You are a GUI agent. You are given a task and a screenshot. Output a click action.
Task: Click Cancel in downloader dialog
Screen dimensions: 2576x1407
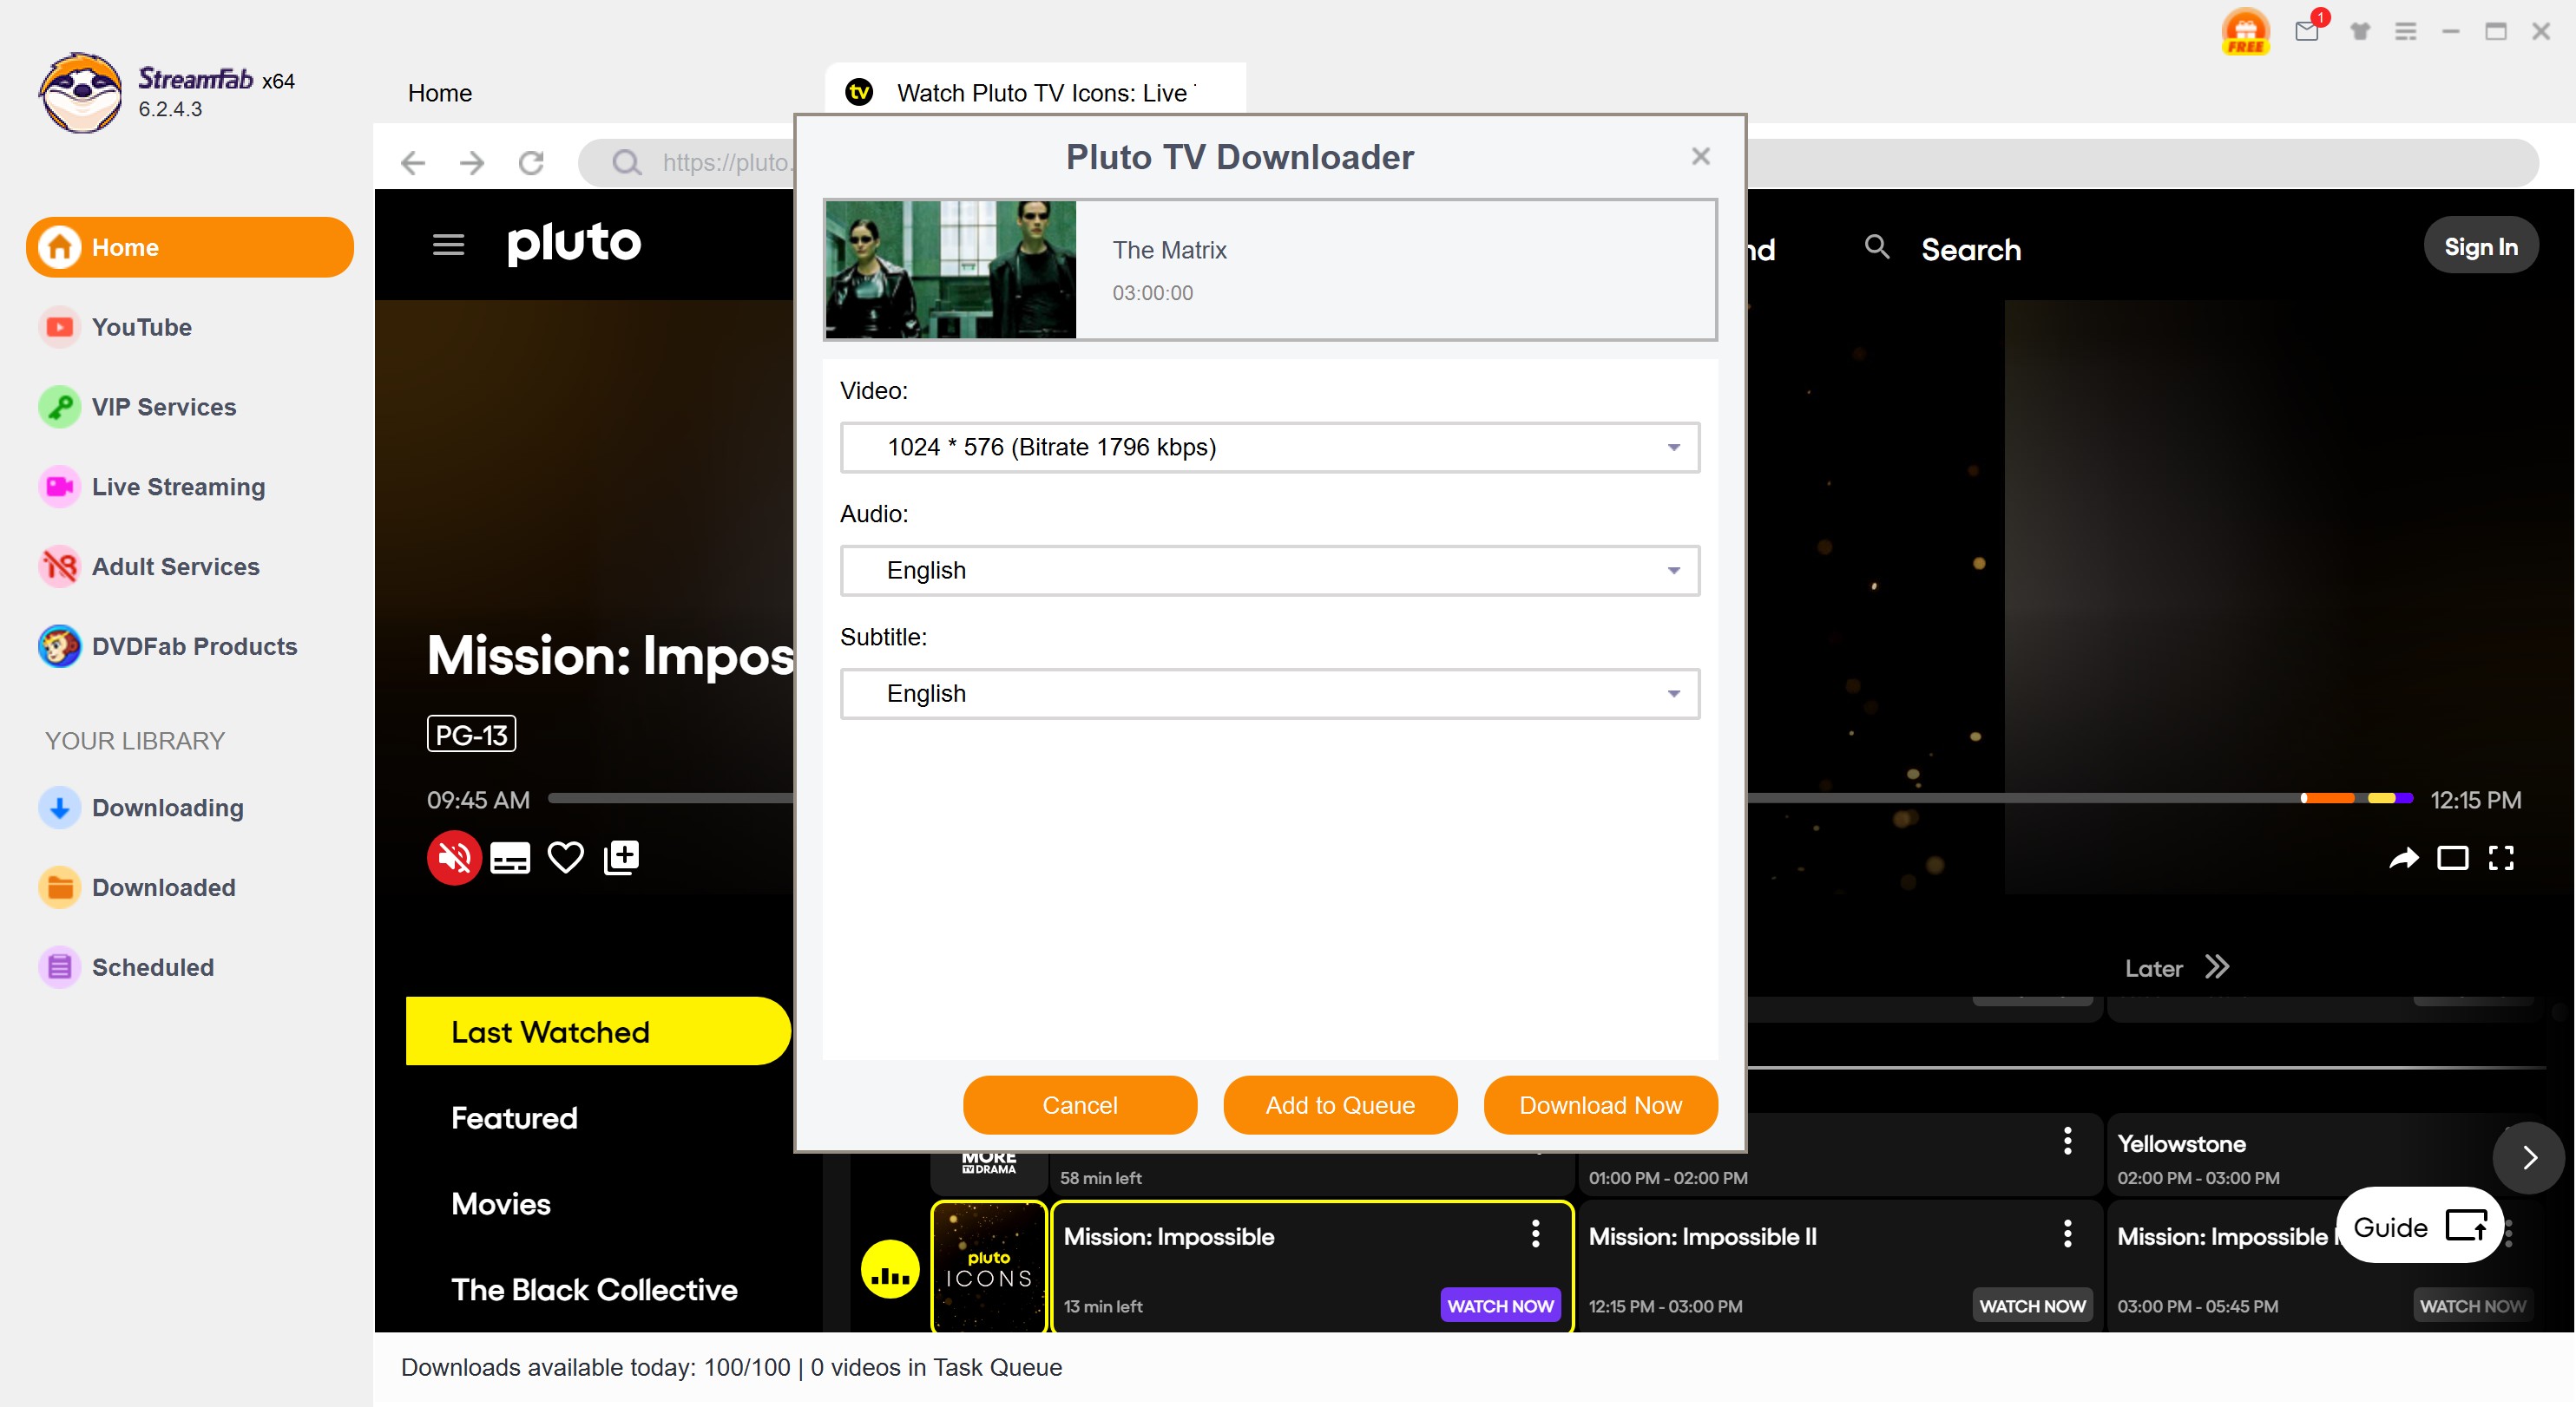(1080, 1105)
